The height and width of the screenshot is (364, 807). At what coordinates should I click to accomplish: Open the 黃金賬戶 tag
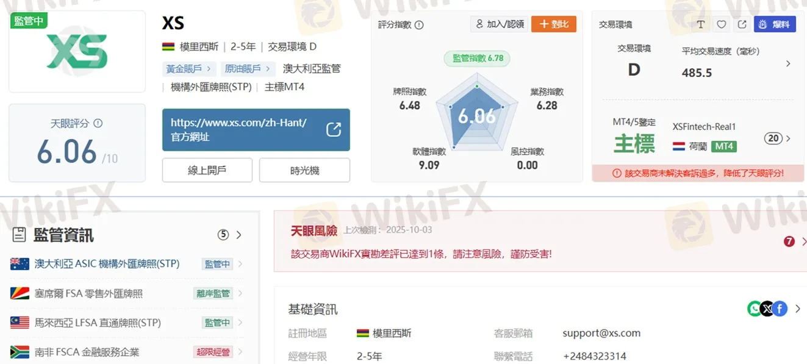coord(188,69)
